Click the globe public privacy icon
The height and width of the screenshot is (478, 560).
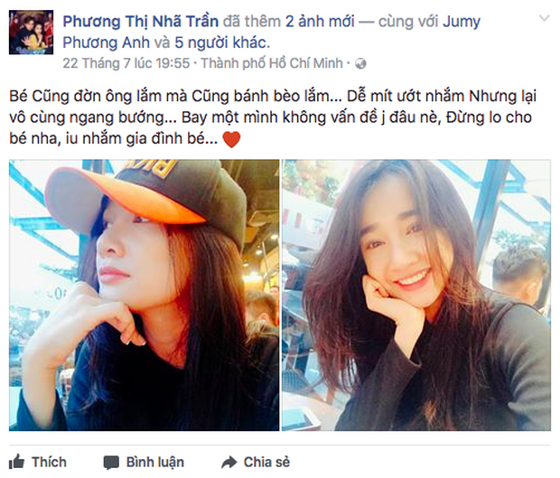360,63
